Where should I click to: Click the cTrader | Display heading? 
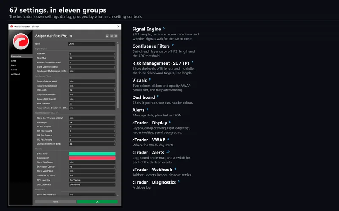click(x=150, y=123)
